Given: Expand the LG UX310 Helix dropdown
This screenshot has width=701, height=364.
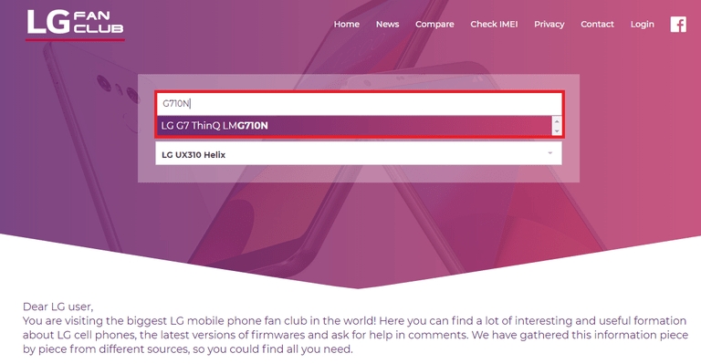Looking at the screenshot, I should [359, 153].
